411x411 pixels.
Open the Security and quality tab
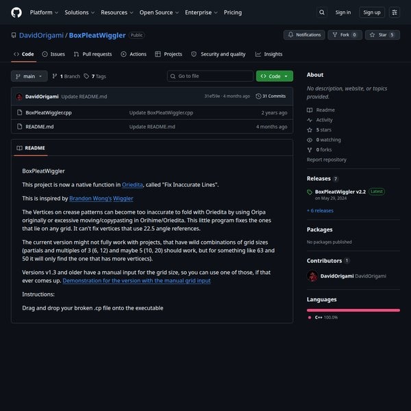219,54
